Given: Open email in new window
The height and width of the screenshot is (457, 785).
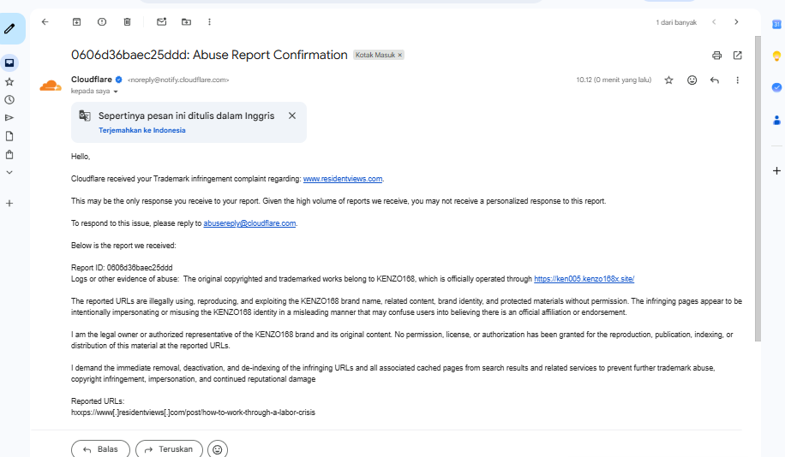Looking at the screenshot, I should pos(738,56).
